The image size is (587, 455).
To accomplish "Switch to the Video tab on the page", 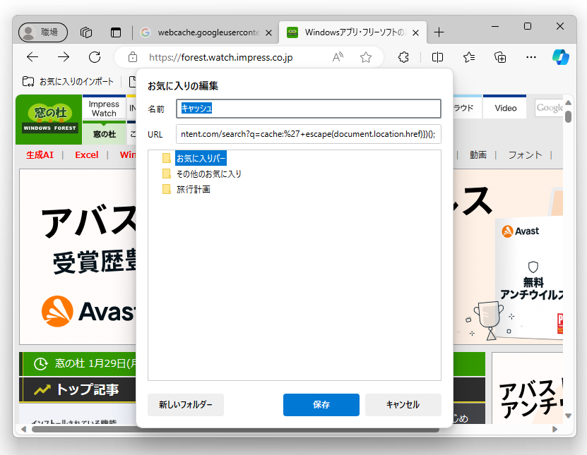I will 504,107.
